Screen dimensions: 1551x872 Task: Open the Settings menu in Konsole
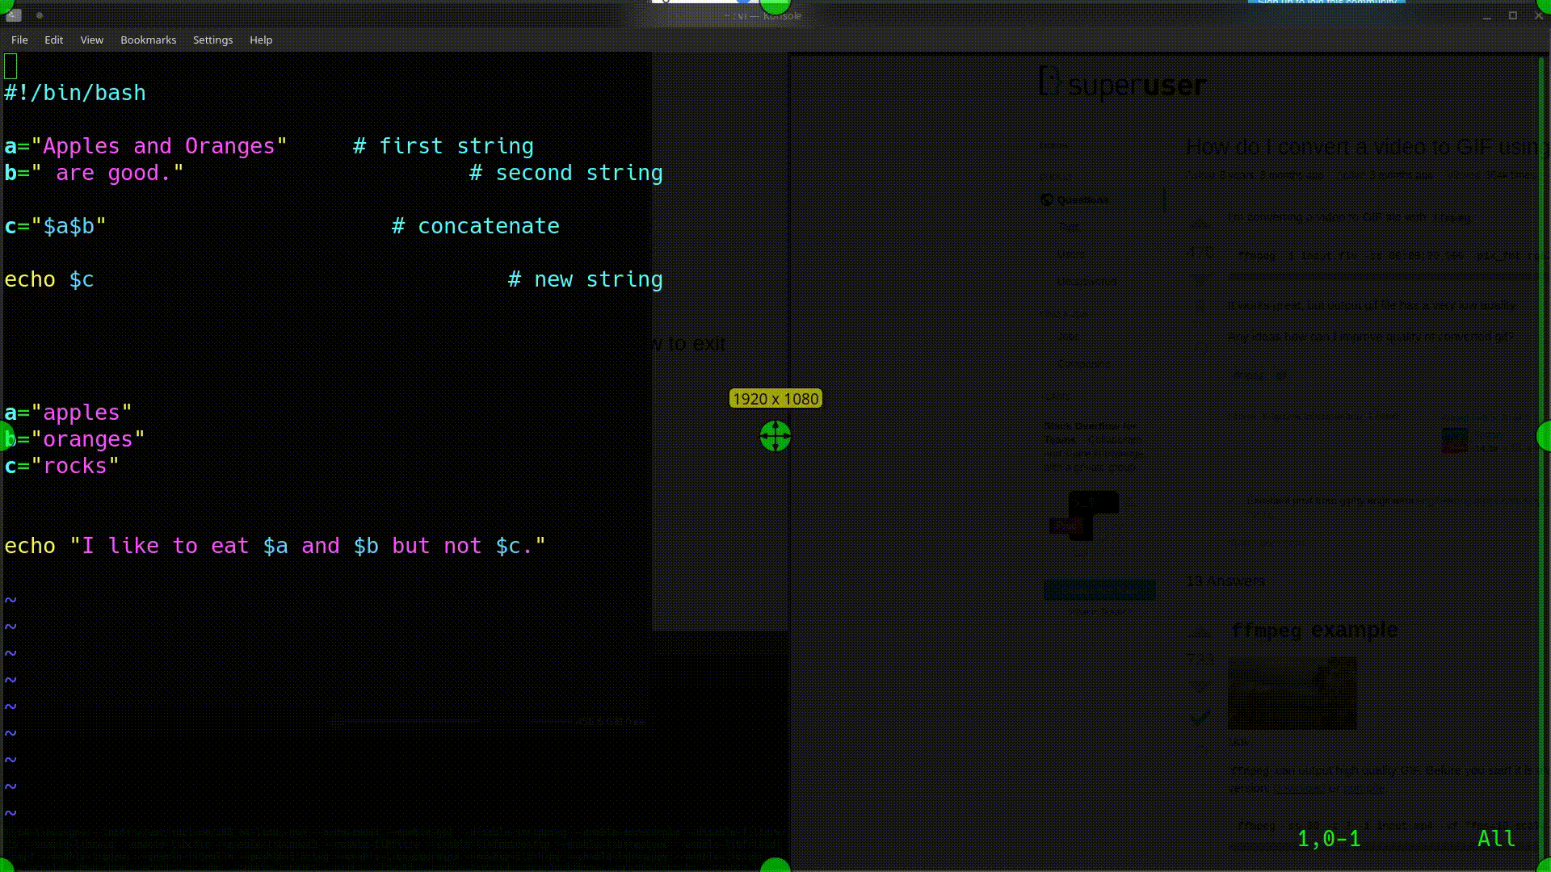pyautogui.click(x=212, y=40)
